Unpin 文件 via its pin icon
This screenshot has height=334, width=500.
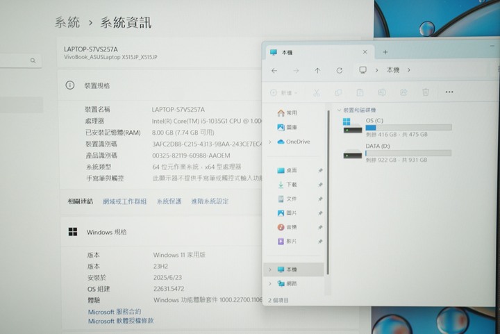[x=320, y=199]
